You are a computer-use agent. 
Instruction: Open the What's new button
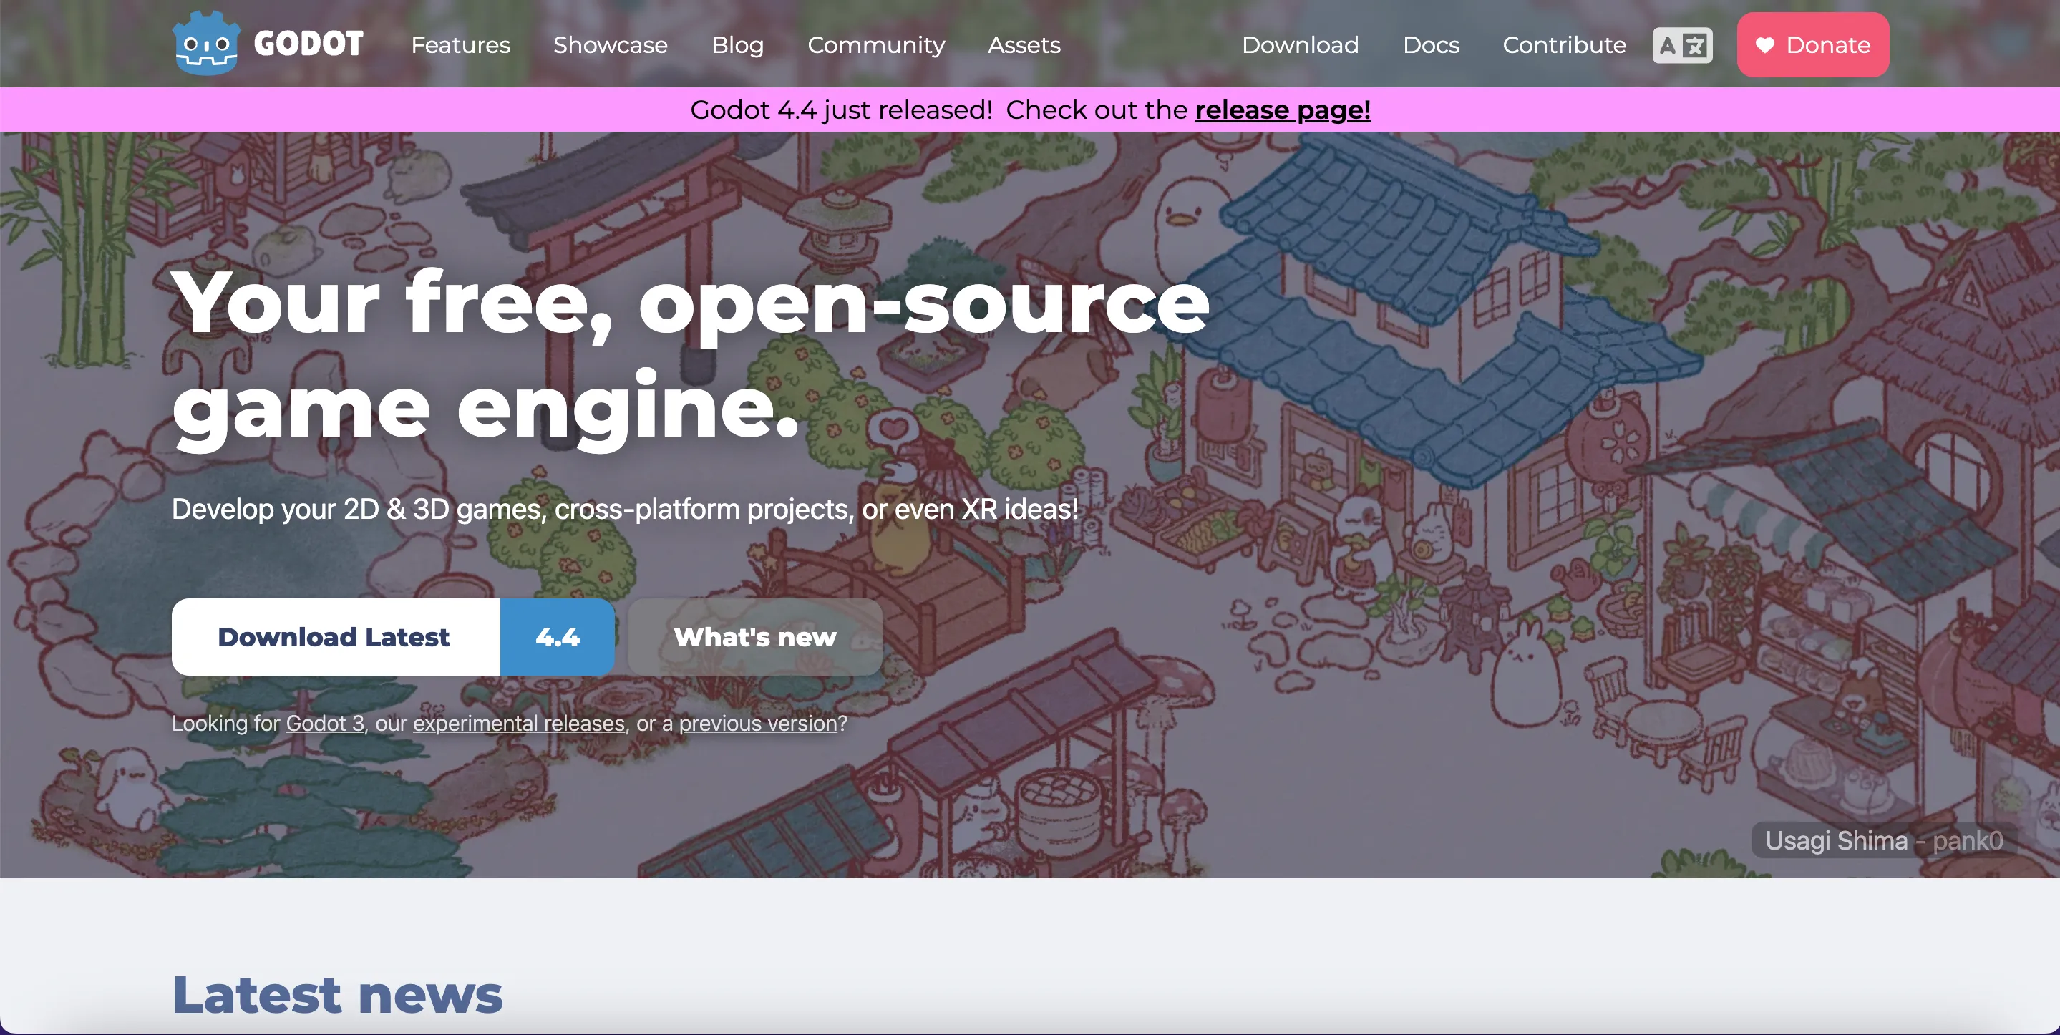click(x=755, y=637)
